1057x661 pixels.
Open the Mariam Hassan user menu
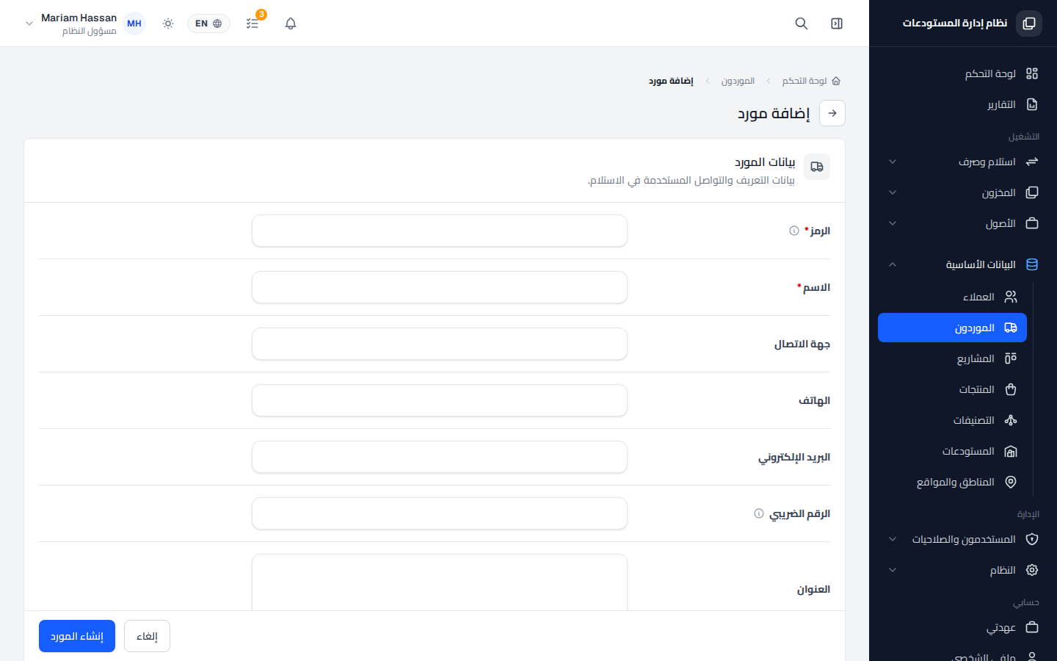[x=84, y=24]
